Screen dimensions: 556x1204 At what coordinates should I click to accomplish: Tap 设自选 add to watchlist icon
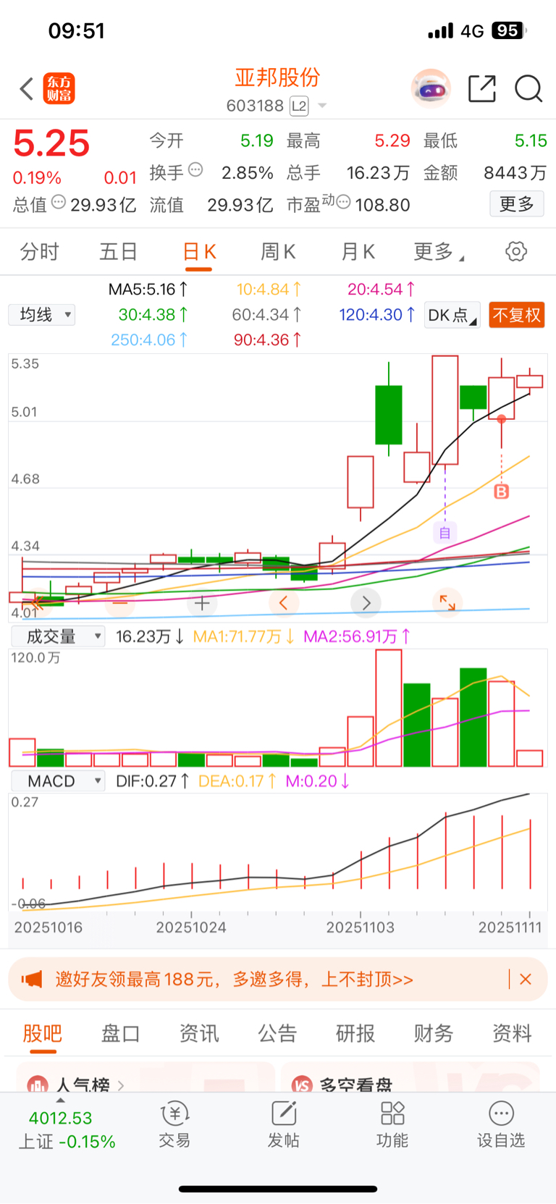point(501,1124)
